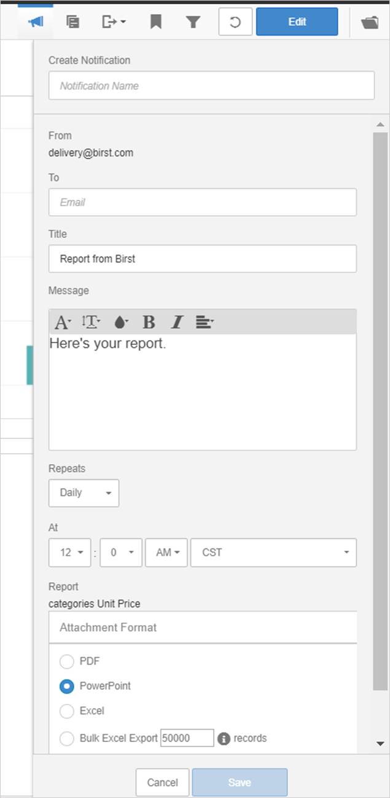Click the refresh button
This screenshot has height=798, width=390.
click(235, 22)
